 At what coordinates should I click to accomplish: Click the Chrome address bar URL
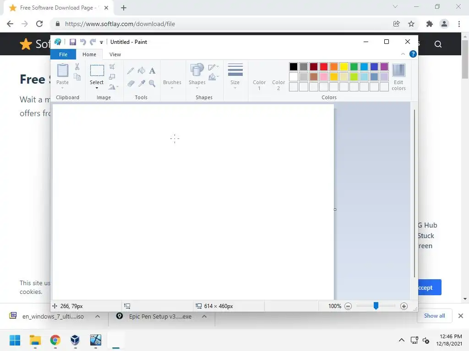(120, 24)
